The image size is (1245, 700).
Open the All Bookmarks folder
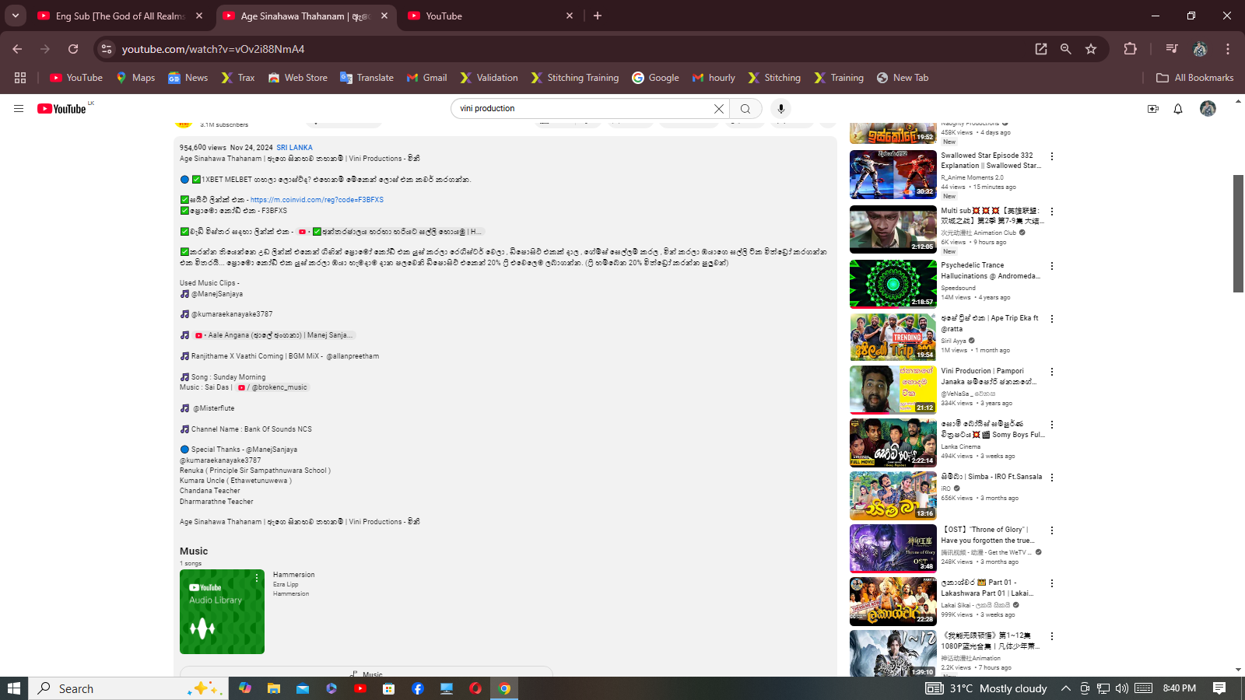click(x=1195, y=78)
